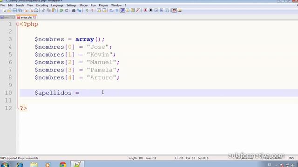Viewport: 298px width, 167px height.
Task: Click the Copy toolbar icon
Action: [48, 10]
